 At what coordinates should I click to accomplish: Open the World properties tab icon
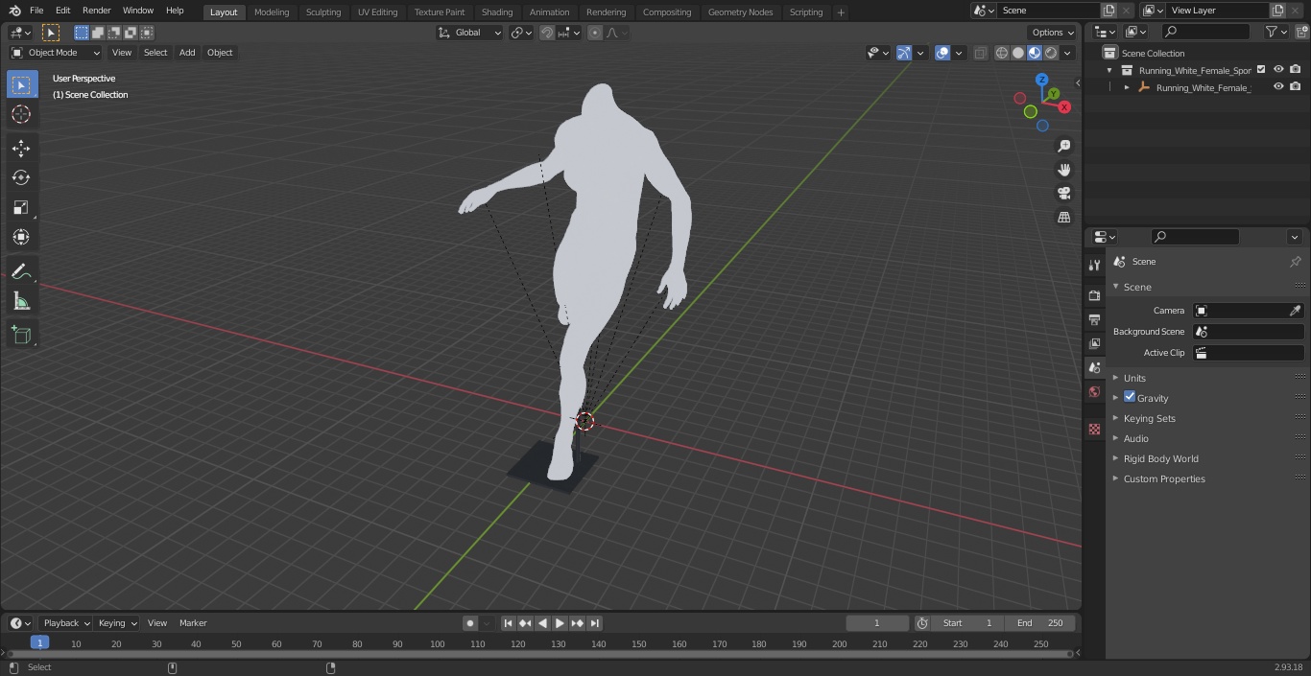pos(1094,391)
